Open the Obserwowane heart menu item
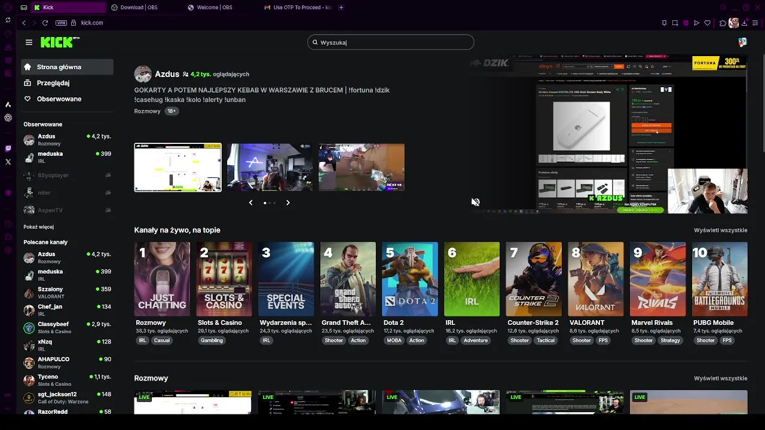This screenshot has height=430, width=765. tap(67, 99)
